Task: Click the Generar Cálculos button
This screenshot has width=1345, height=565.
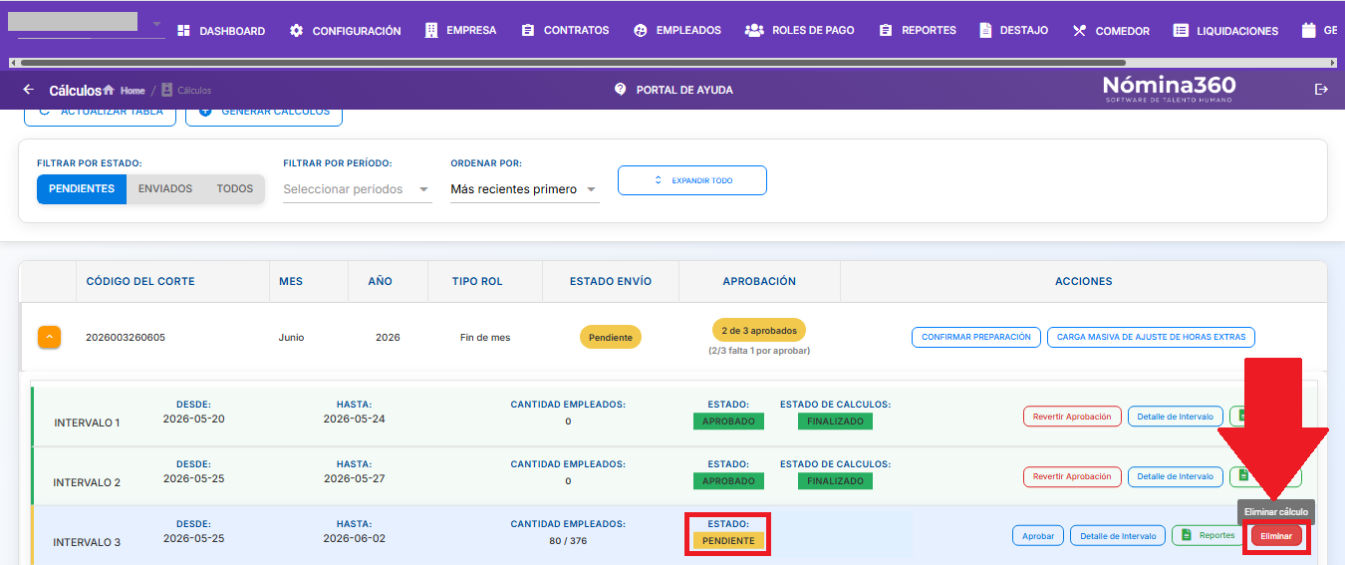Action: [264, 115]
